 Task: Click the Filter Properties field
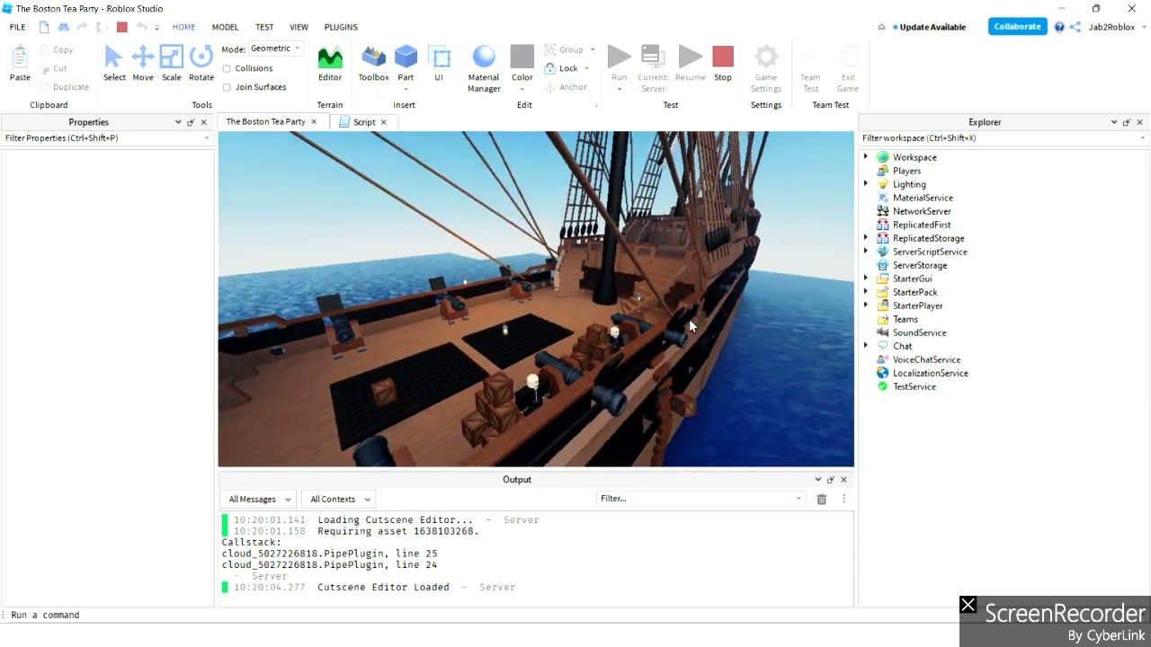pos(107,138)
